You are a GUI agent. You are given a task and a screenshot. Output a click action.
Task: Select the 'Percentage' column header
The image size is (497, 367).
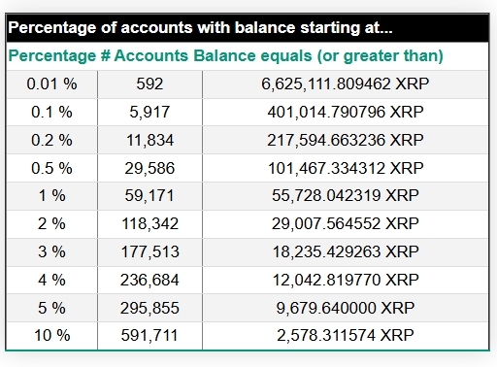[x=52, y=56]
